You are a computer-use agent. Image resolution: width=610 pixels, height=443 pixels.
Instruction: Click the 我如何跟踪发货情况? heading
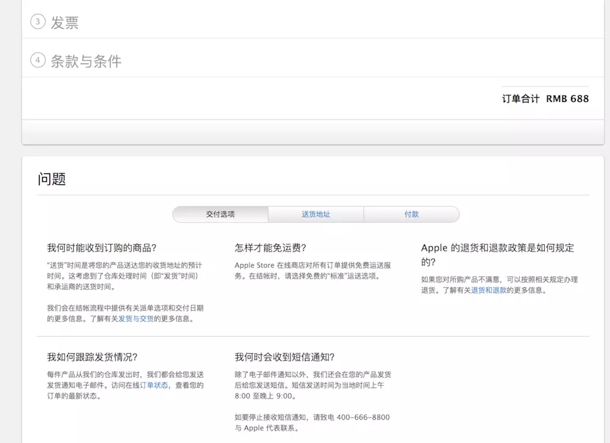[x=92, y=357]
